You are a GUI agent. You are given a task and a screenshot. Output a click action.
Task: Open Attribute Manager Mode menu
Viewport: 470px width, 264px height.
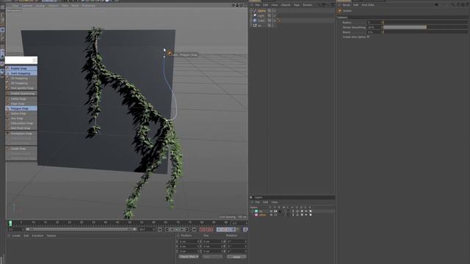tap(346, 5)
